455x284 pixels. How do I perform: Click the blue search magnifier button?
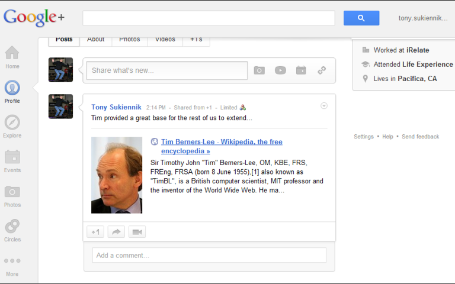coord(361,18)
